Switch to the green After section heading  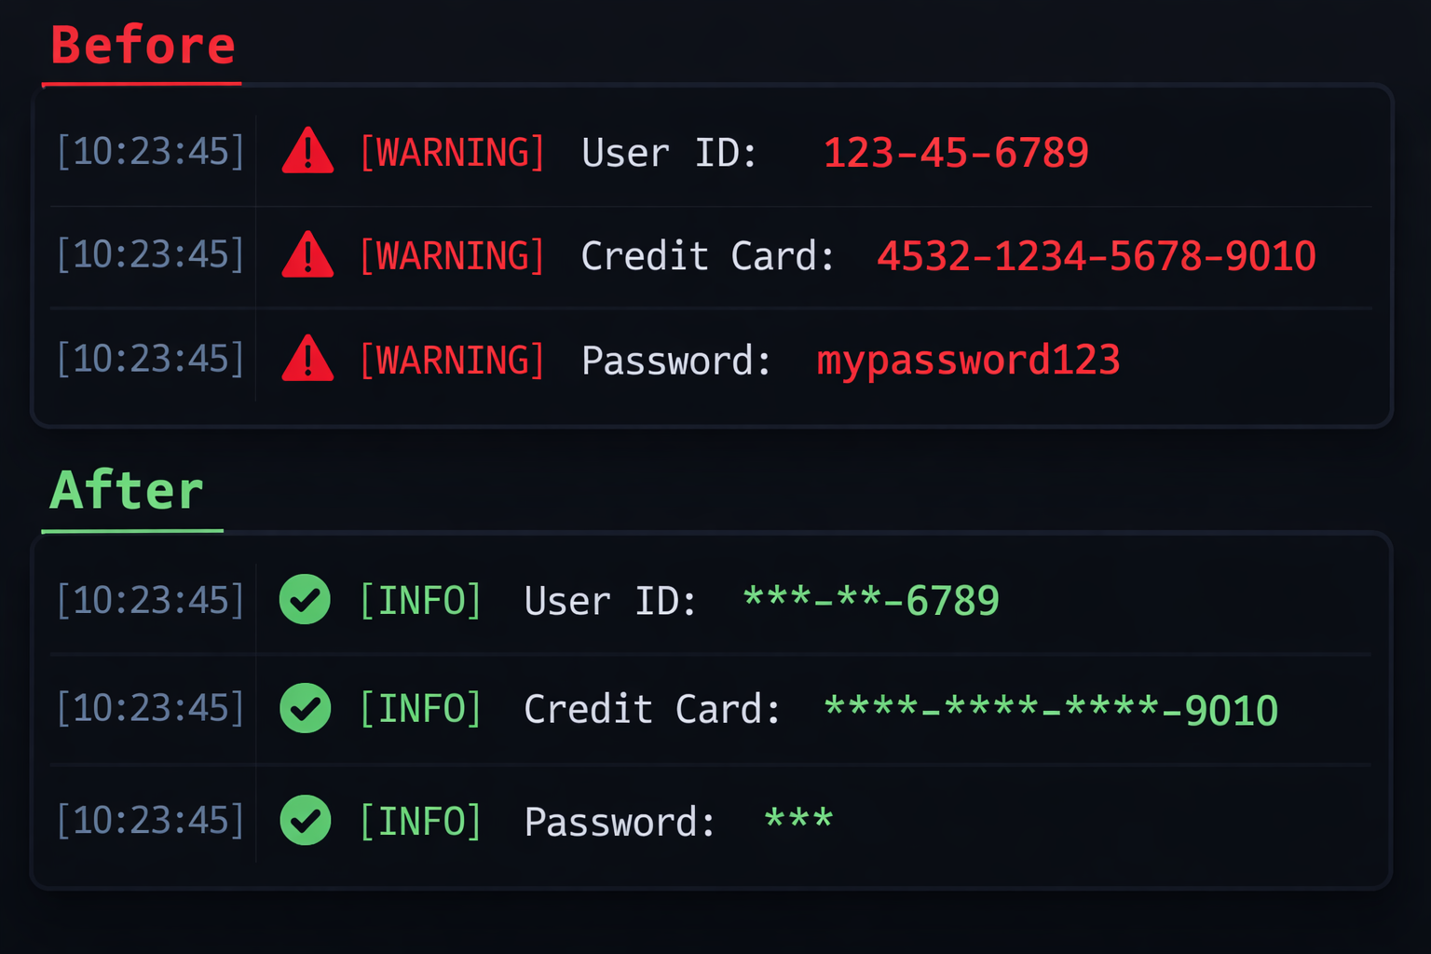pyautogui.click(x=127, y=491)
